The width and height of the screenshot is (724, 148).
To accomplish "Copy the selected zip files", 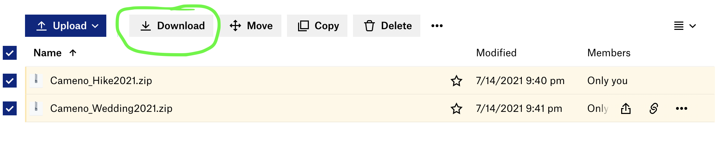I will 317,26.
